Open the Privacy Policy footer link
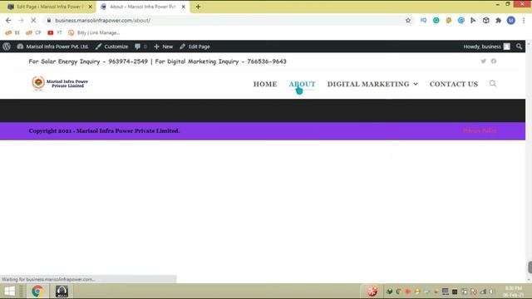Image resolution: width=532 pixels, height=299 pixels. click(480, 131)
